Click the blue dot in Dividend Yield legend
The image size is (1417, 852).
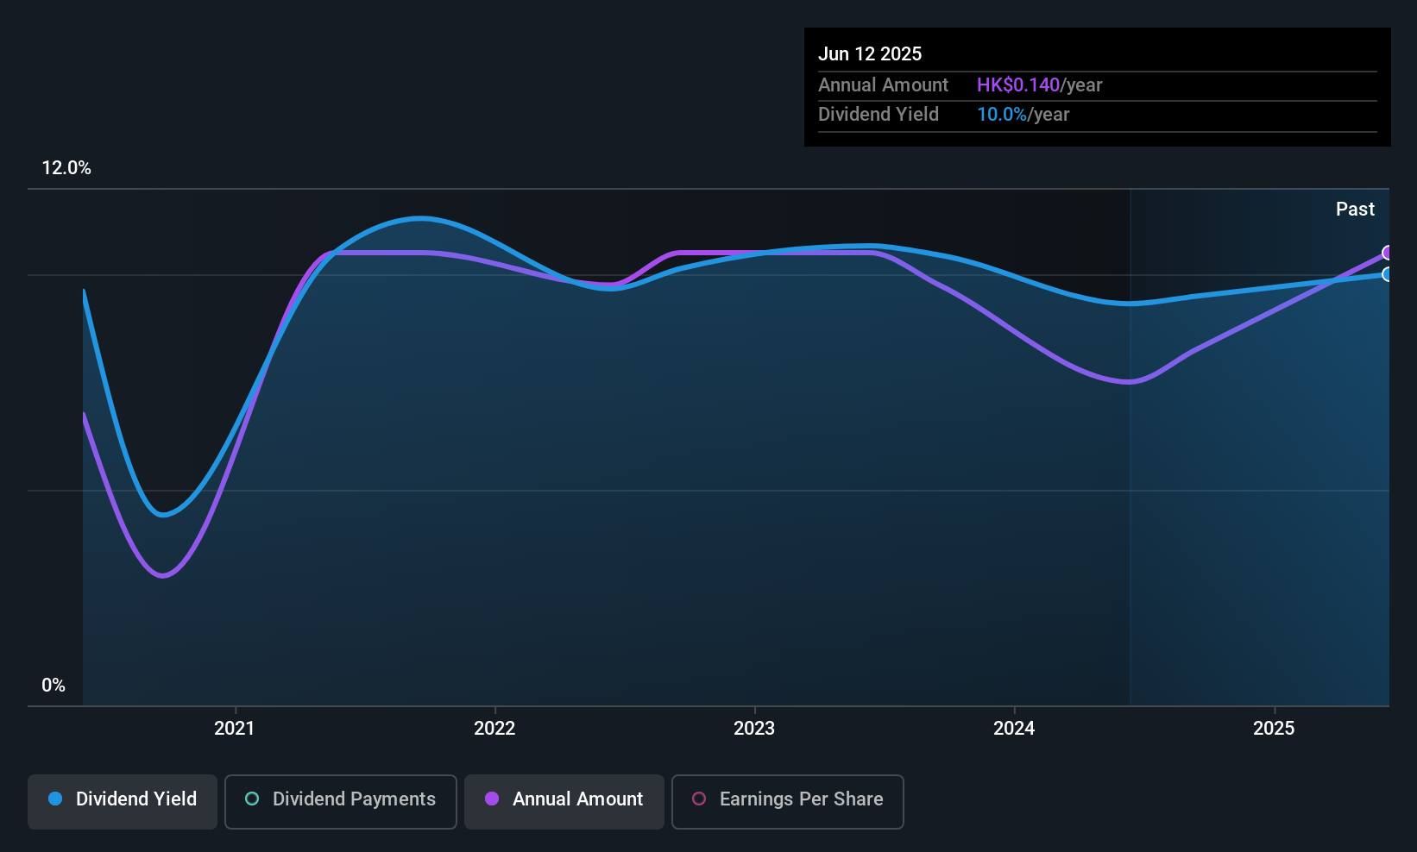coord(55,799)
